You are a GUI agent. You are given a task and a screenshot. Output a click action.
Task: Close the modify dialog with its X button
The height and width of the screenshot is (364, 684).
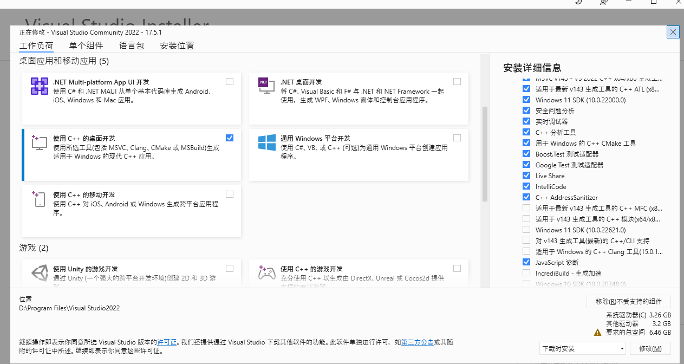tap(673, 32)
